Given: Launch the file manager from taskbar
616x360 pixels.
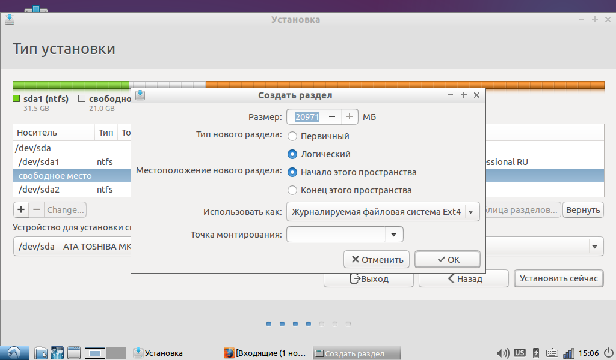Looking at the screenshot, I should coord(41,353).
